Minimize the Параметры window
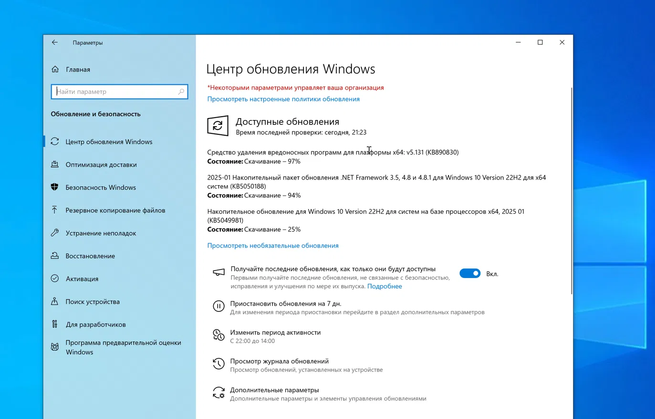The height and width of the screenshot is (419, 655). tap(518, 42)
